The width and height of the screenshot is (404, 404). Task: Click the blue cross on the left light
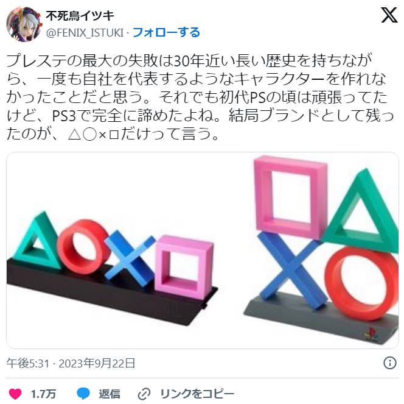click(130, 258)
